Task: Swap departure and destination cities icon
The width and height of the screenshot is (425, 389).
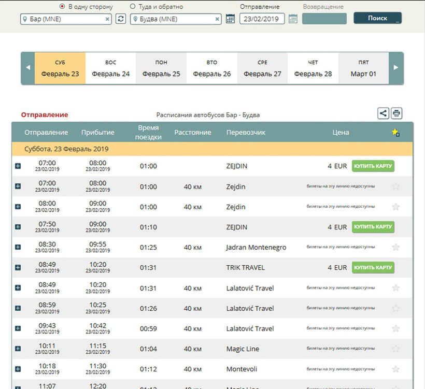Action: click(121, 19)
